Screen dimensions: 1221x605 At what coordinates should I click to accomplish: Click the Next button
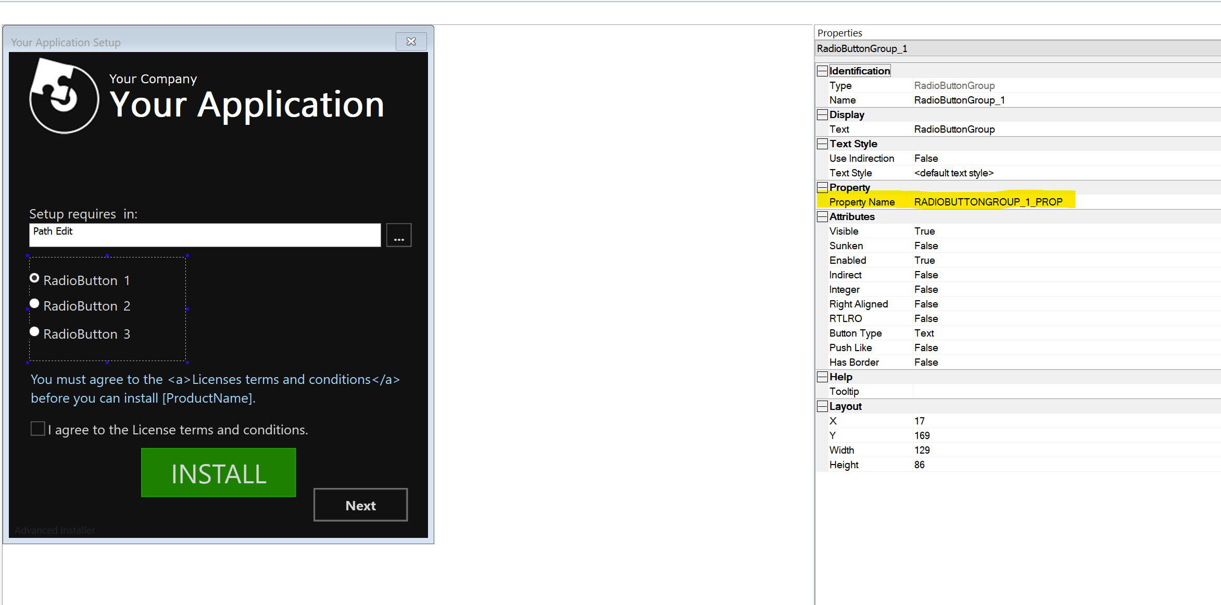360,505
